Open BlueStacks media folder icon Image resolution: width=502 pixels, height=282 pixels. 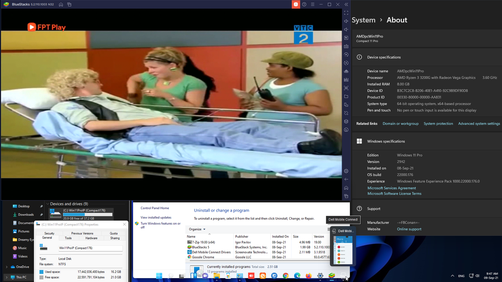[x=346, y=96]
